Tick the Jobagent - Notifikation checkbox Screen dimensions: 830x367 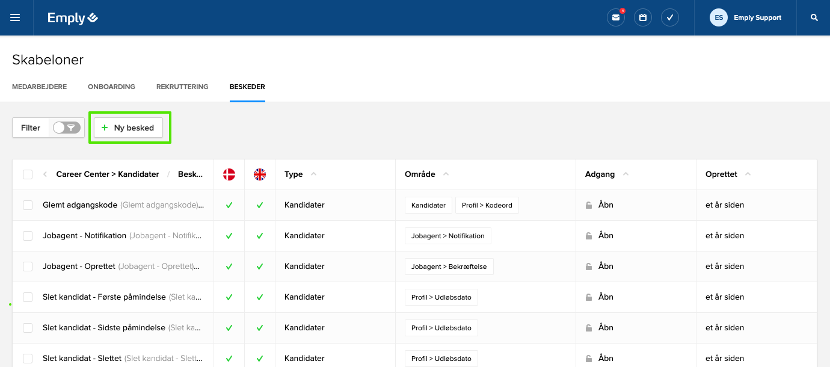pyautogui.click(x=28, y=236)
